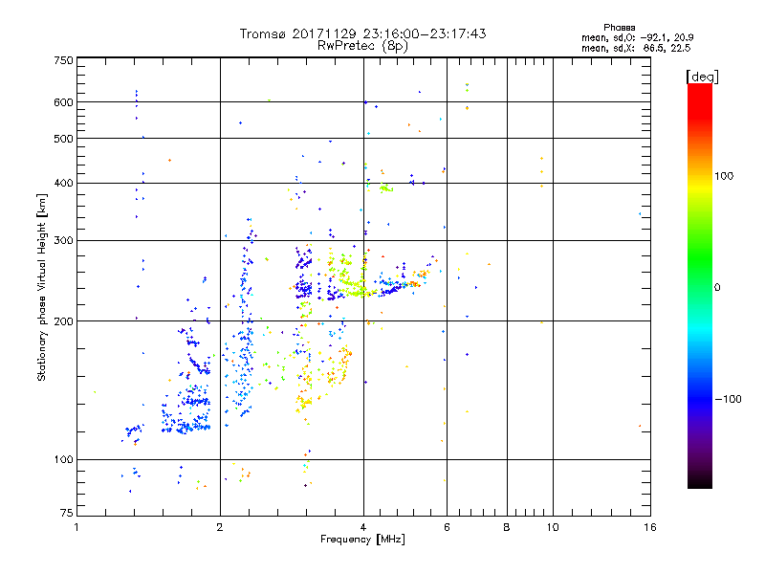Click the x-axis tick label '16'
The image size is (765, 574).
pos(650,527)
